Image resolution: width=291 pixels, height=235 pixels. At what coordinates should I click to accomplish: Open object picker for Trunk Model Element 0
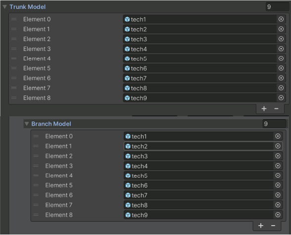pyautogui.click(x=281, y=19)
